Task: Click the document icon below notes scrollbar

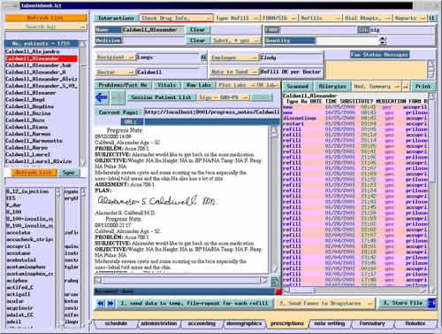Action: pos(274,282)
